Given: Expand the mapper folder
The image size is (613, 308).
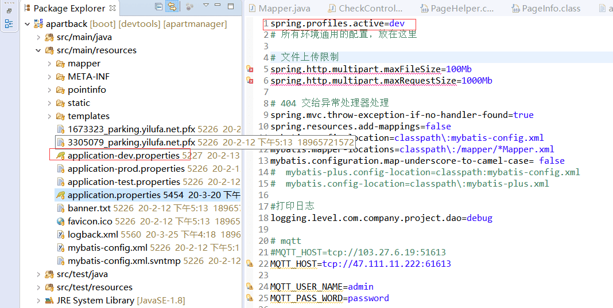Looking at the screenshot, I should [49, 64].
